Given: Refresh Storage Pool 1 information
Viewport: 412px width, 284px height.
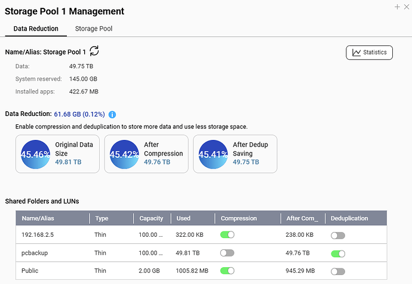Looking at the screenshot, I should [94, 51].
